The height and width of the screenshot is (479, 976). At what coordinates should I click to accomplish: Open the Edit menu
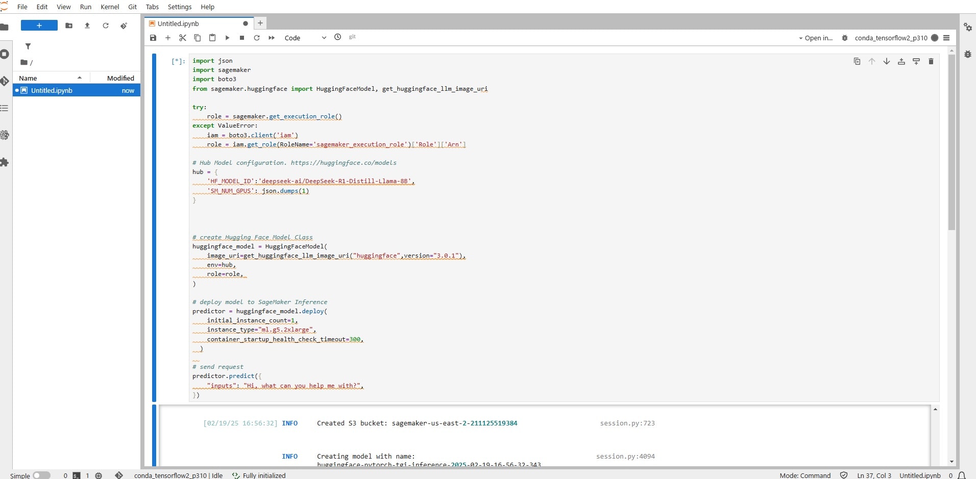[42, 7]
